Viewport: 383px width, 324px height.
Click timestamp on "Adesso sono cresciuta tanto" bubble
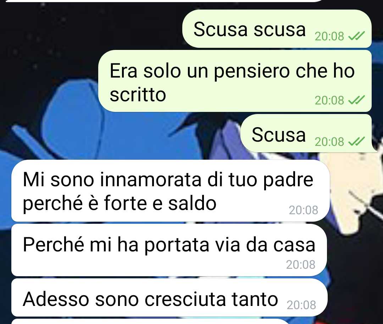click(301, 305)
